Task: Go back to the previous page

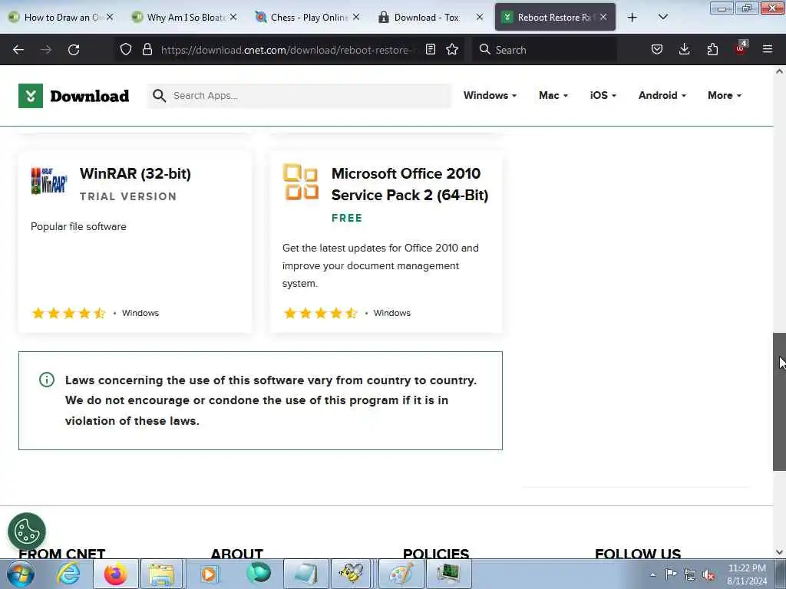Action: (18, 50)
